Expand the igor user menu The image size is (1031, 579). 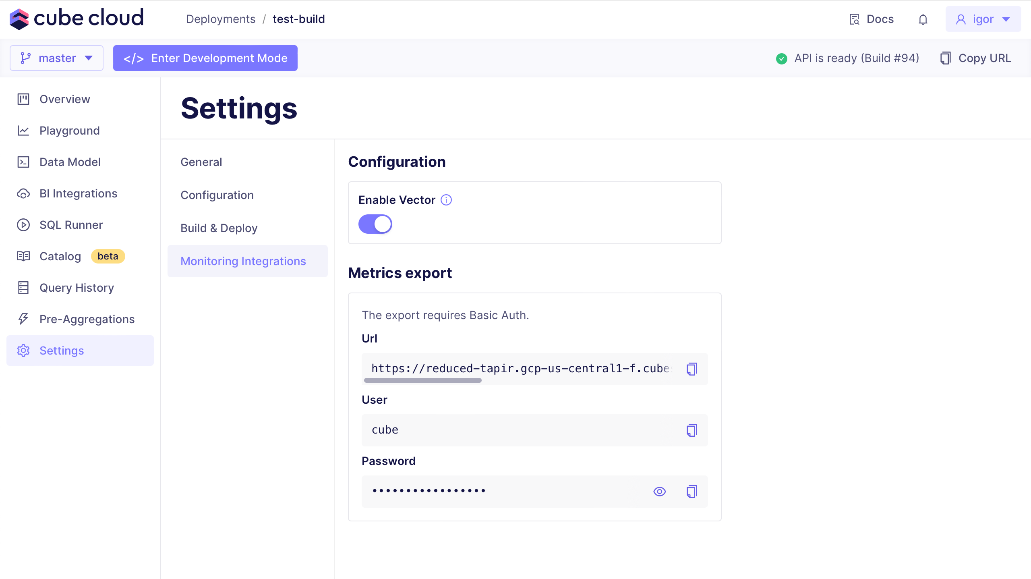coord(983,19)
